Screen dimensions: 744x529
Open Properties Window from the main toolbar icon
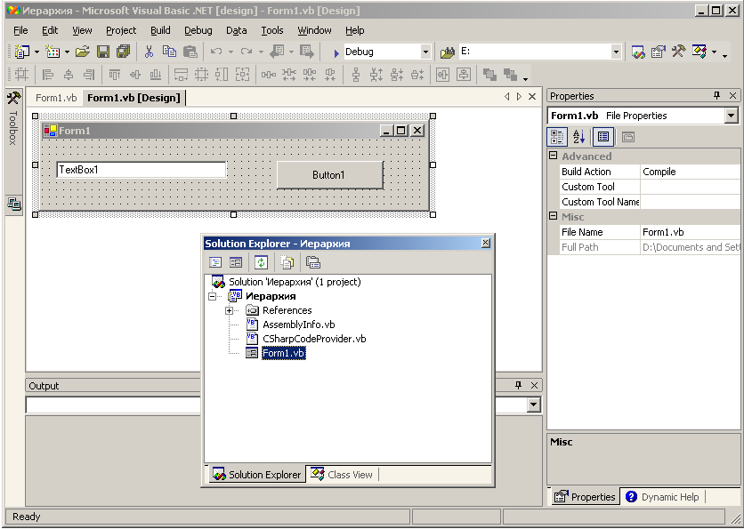(x=658, y=52)
